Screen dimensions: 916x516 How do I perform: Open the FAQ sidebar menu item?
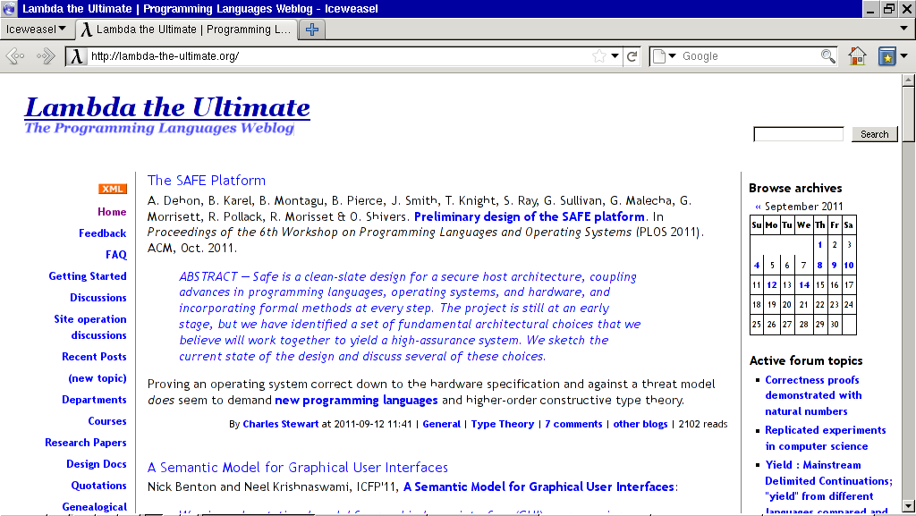click(116, 255)
